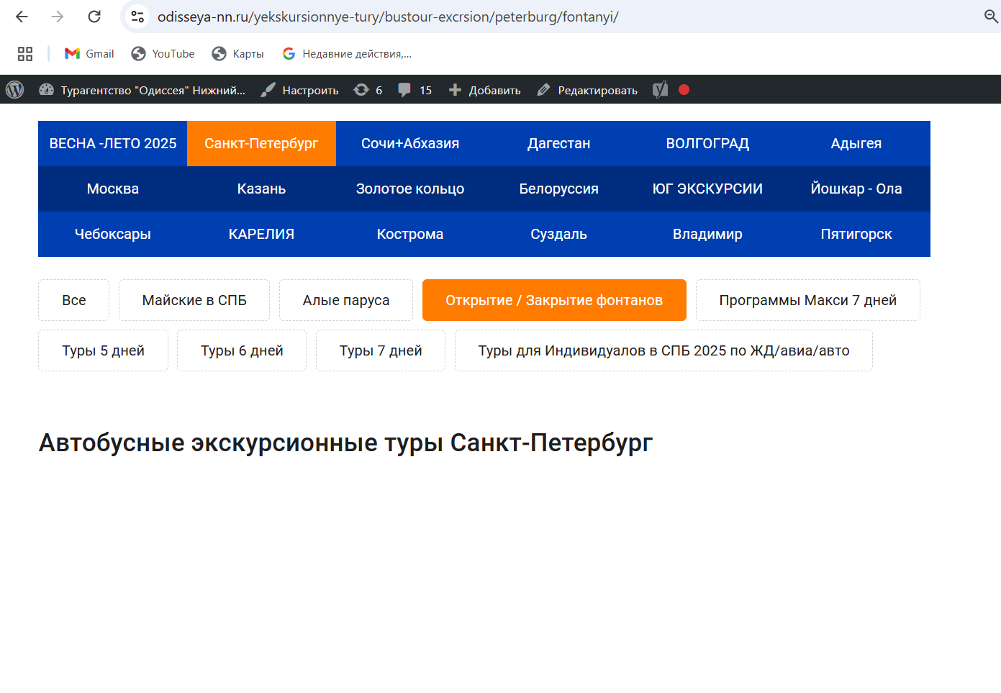Go to Казань tours
This screenshot has width=1001, height=693.
click(x=261, y=189)
